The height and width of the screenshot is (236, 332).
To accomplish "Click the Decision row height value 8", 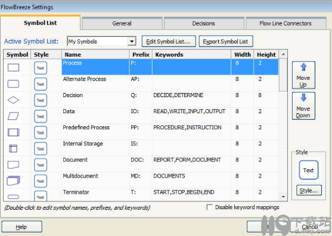I will tap(260, 95).
